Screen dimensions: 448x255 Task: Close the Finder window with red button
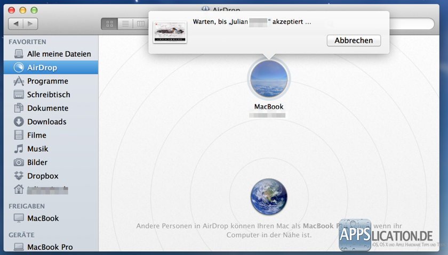(x=11, y=11)
